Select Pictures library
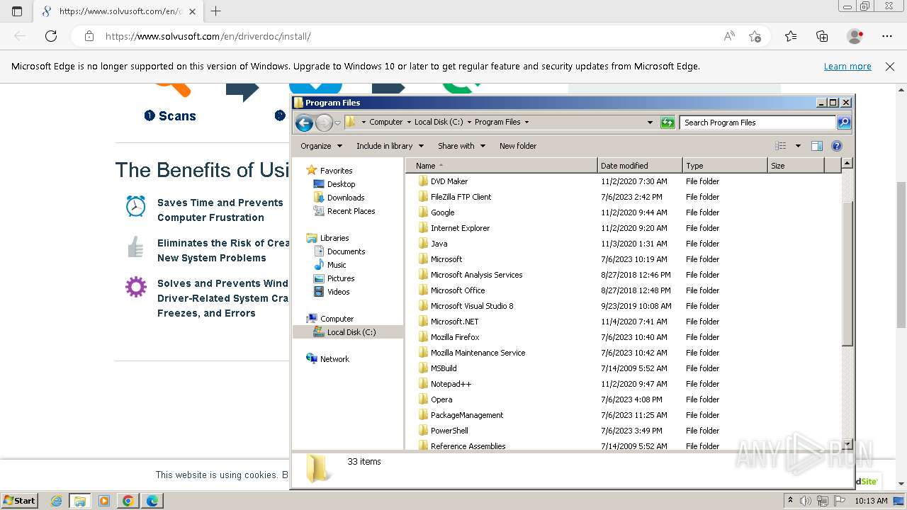This screenshot has height=510, width=907. click(x=341, y=278)
